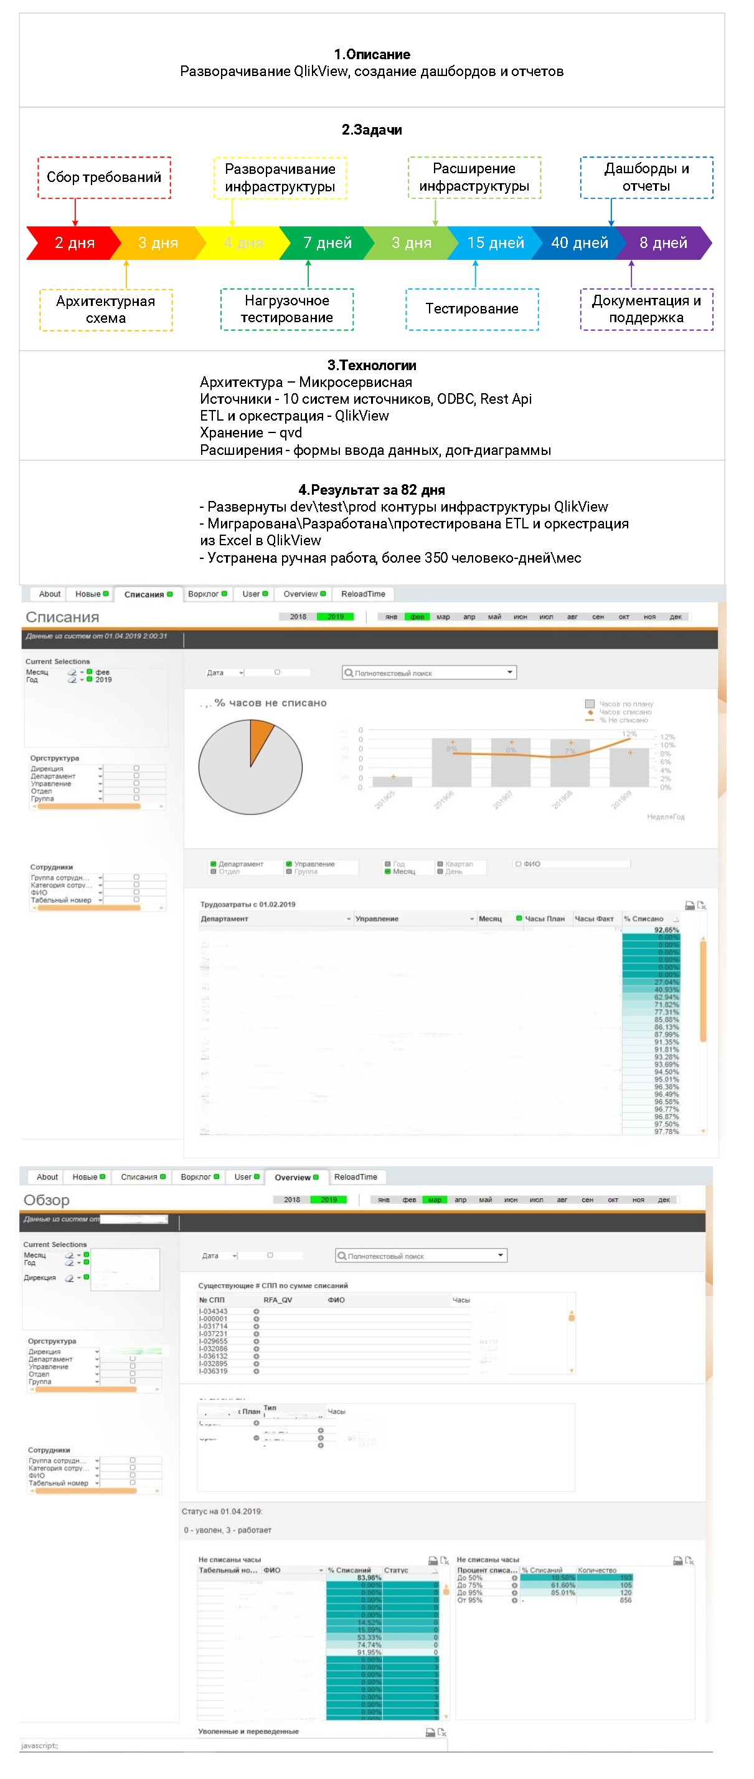
Task: Clear Год selection eraser in Списания sheet
Action: point(72,680)
